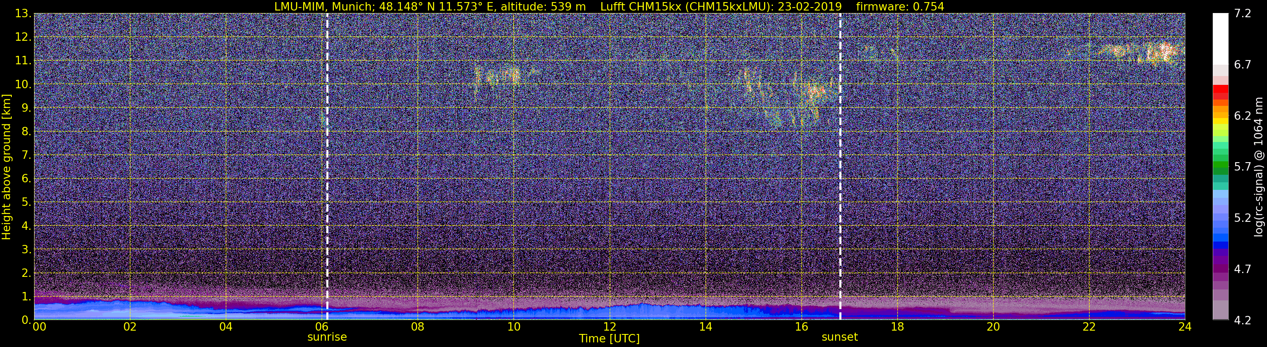Click the height axis tick '12.'

[23, 37]
